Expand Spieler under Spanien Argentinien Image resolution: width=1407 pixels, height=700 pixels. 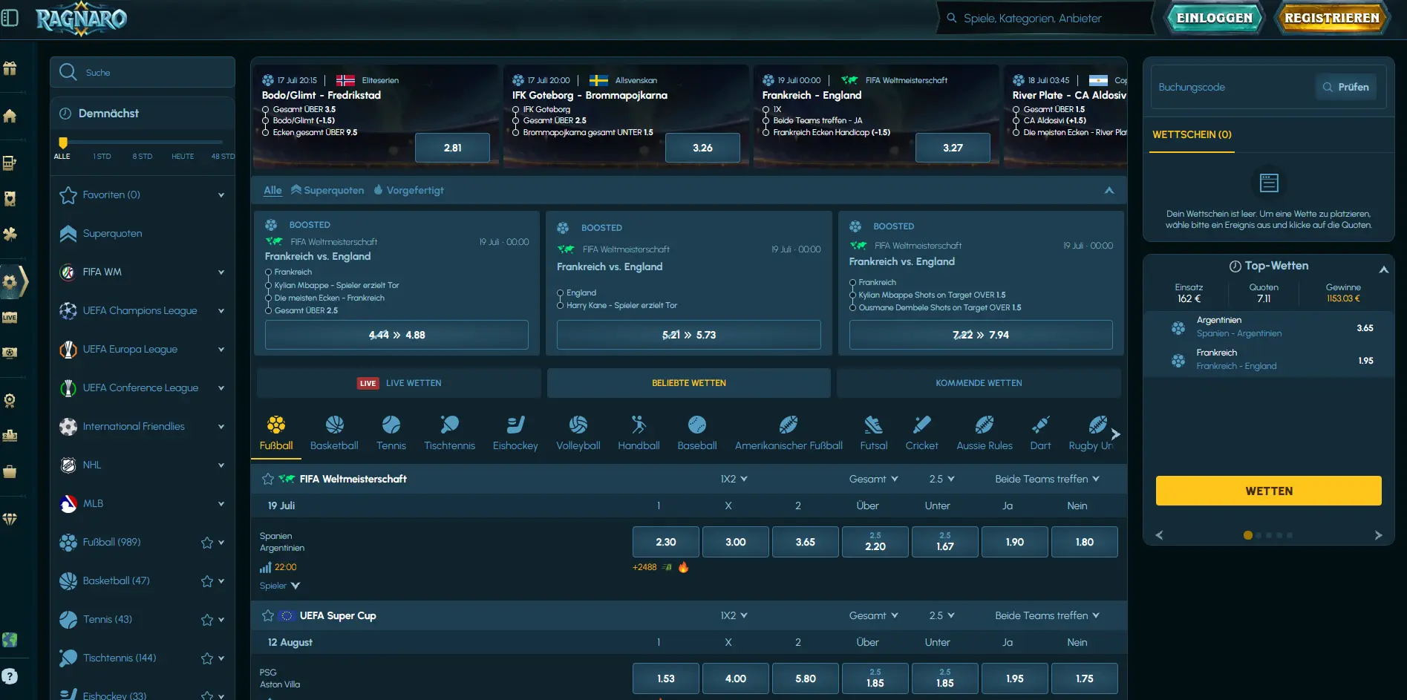coord(280,586)
